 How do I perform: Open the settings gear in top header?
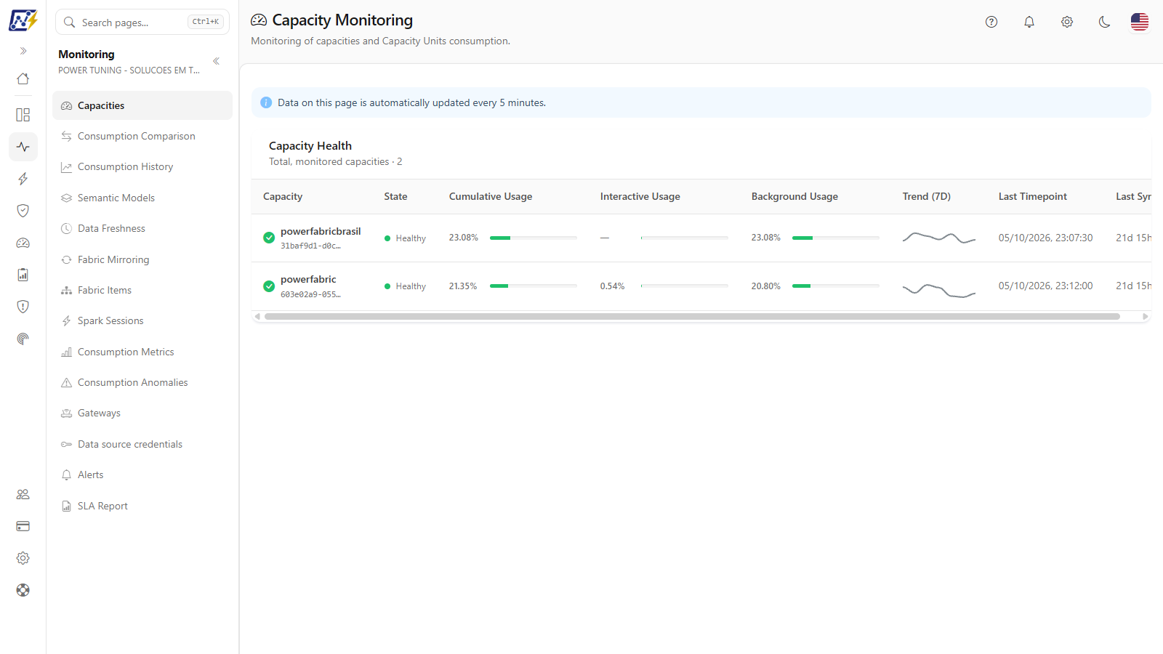(1067, 22)
